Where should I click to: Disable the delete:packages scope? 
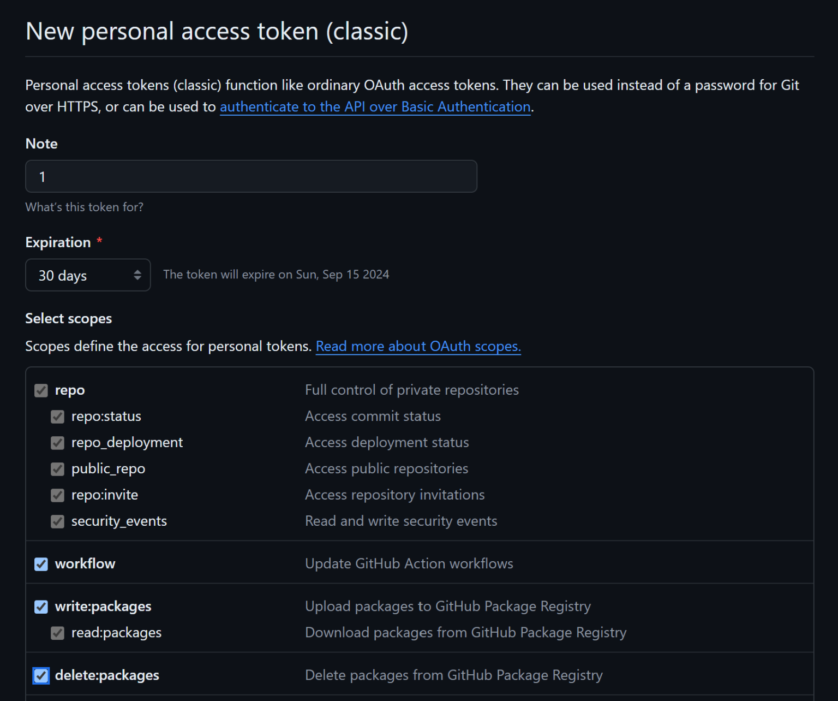pos(41,675)
